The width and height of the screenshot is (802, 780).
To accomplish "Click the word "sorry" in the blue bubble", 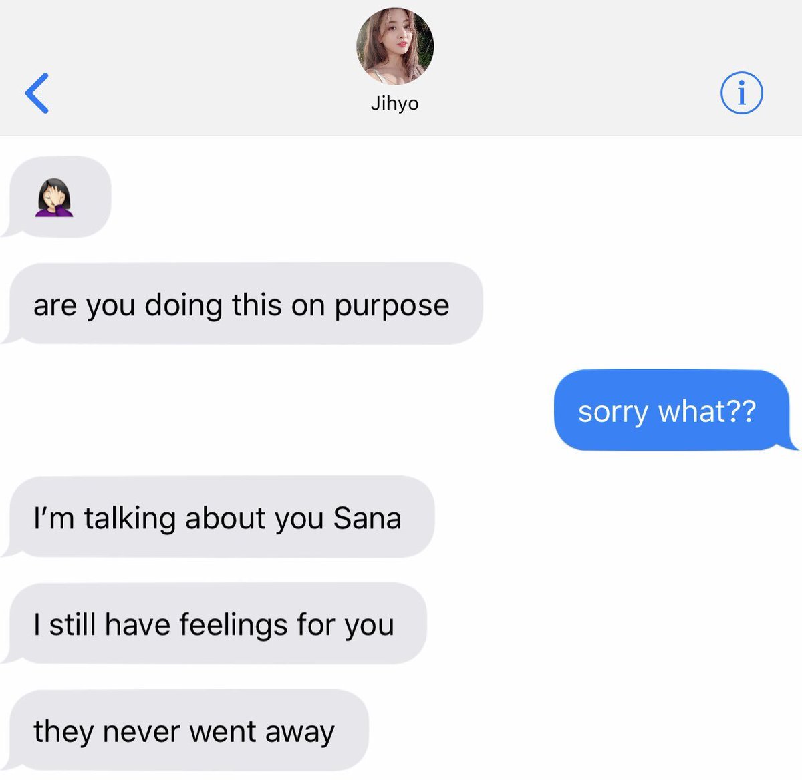I will click(x=613, y=413).
